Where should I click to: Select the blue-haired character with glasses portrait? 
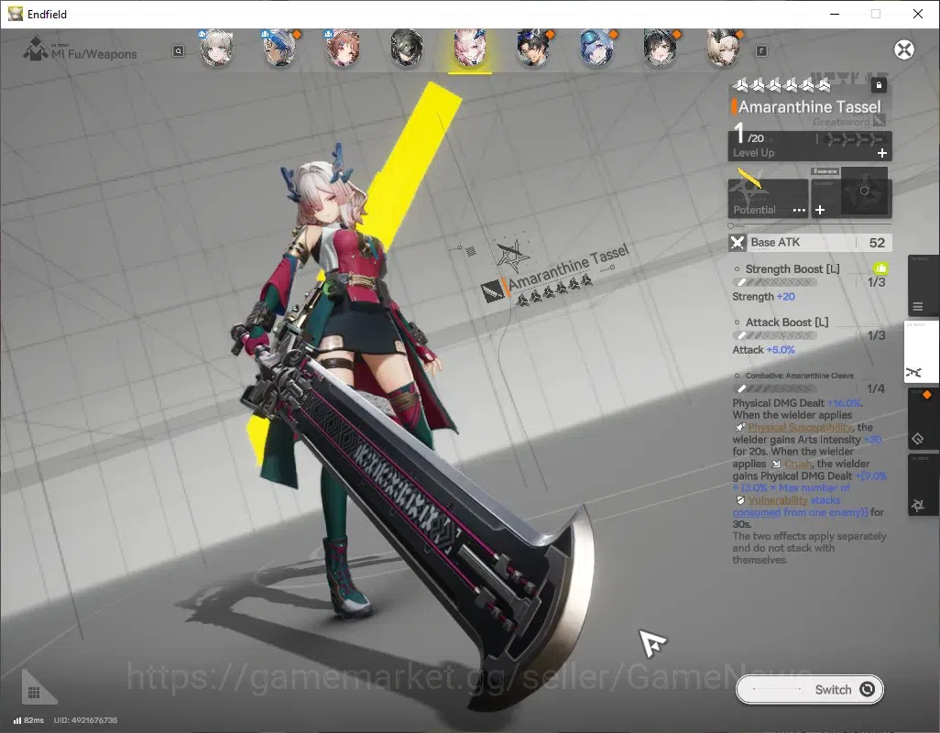click(280, 48)
